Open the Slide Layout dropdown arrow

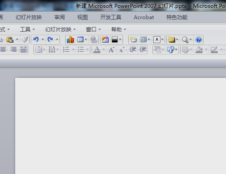149,39
